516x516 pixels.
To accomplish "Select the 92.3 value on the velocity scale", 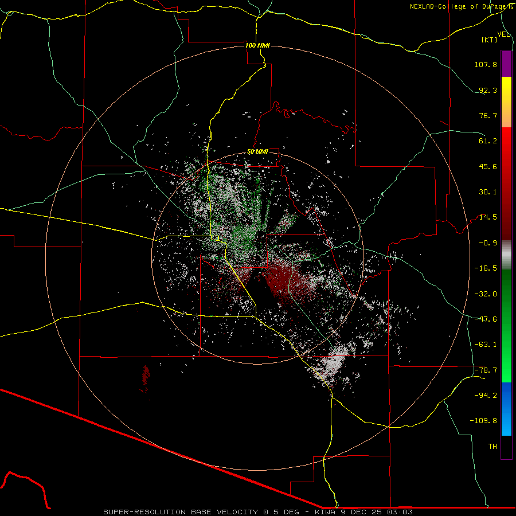I will pyautogui.click(x=488, y=90).
